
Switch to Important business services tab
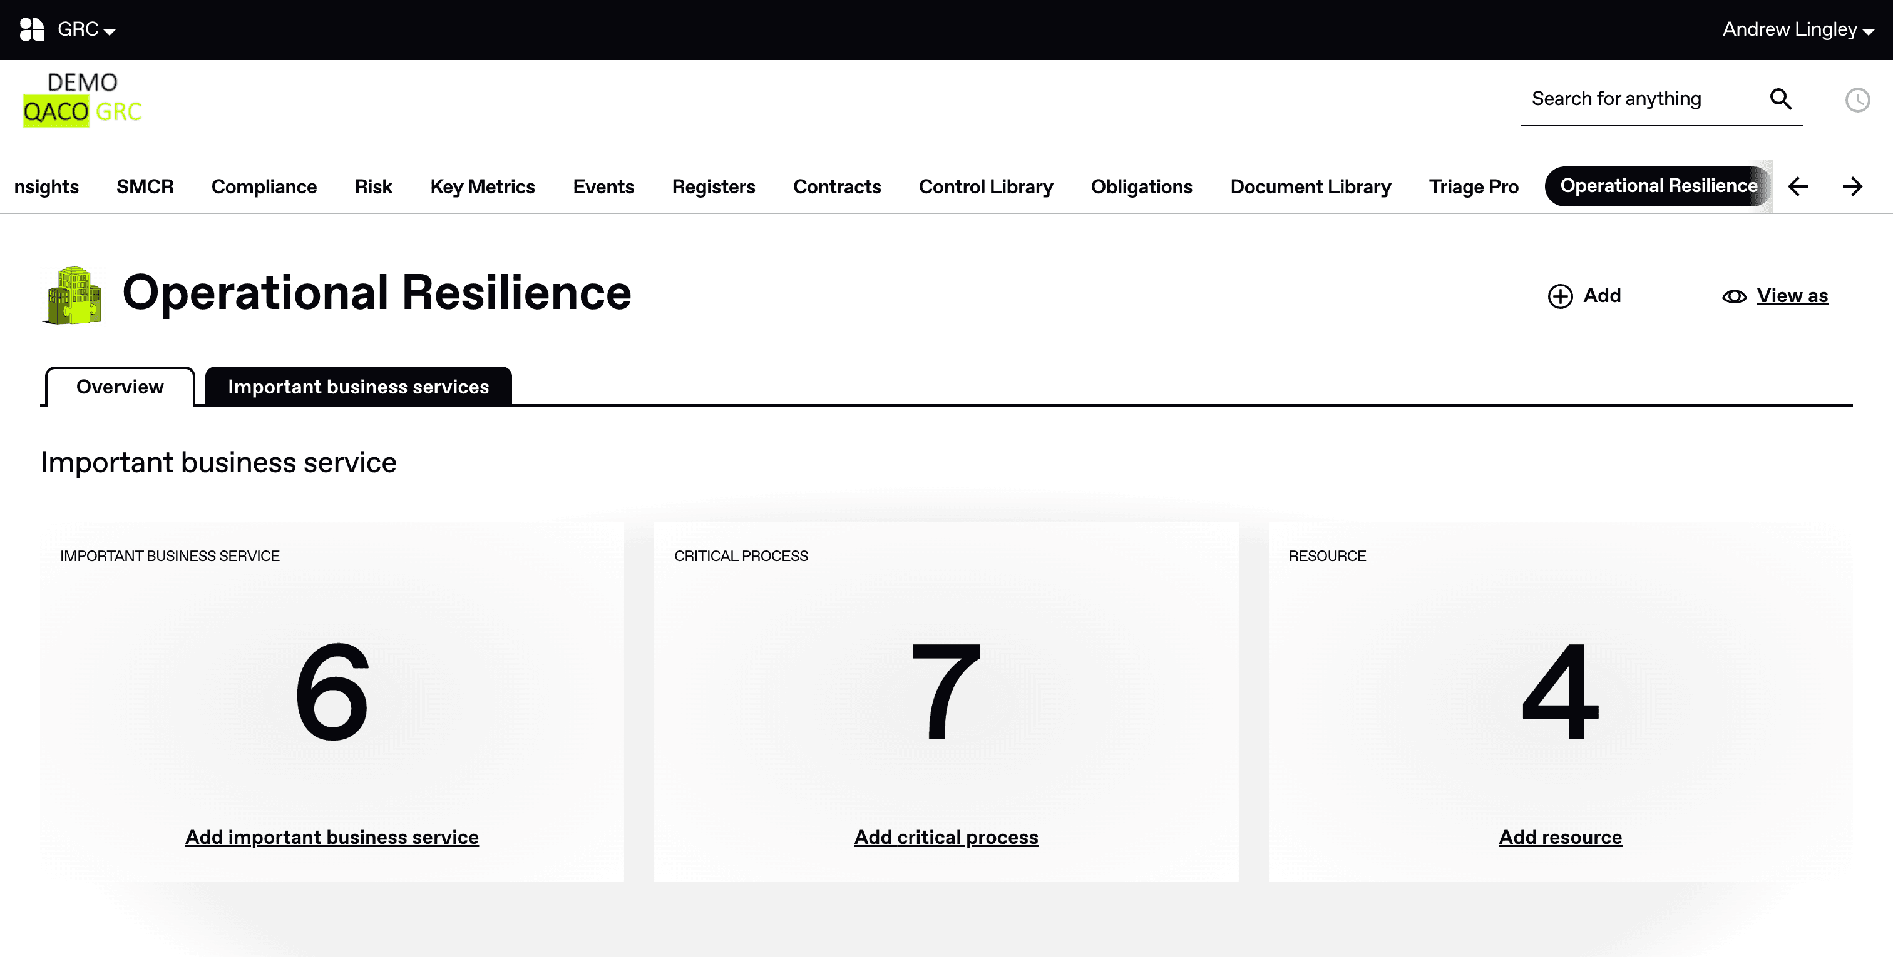pos(358,387)
